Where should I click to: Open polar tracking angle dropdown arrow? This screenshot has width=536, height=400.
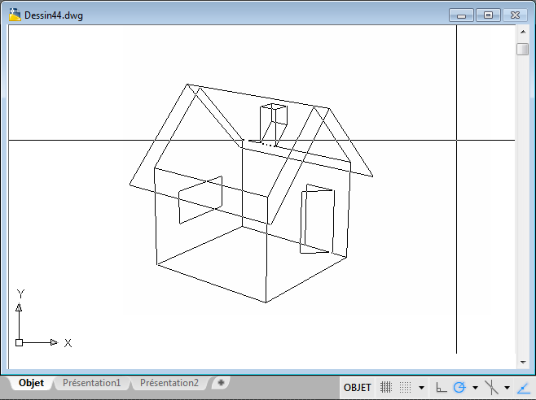tap(475, 388)
